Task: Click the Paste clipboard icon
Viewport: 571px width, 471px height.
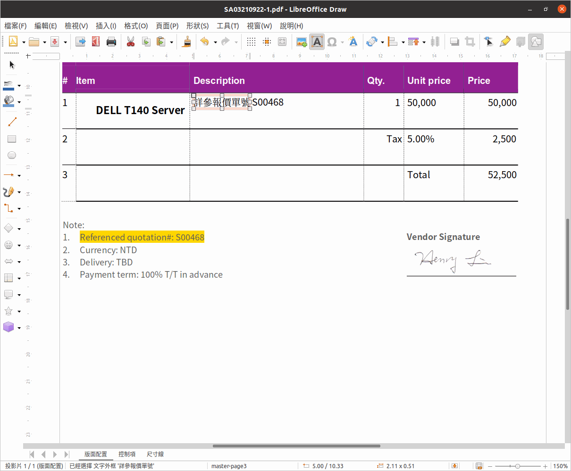Action: tap(161, 42)
